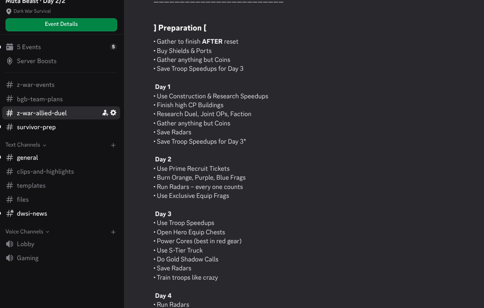The image size is (484, 308).
Task: Open the dwsi-news announcement channel
Action: pyautogui.click(x=61, y=214)
